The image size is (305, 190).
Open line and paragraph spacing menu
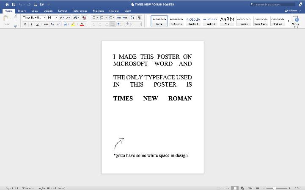121,24
